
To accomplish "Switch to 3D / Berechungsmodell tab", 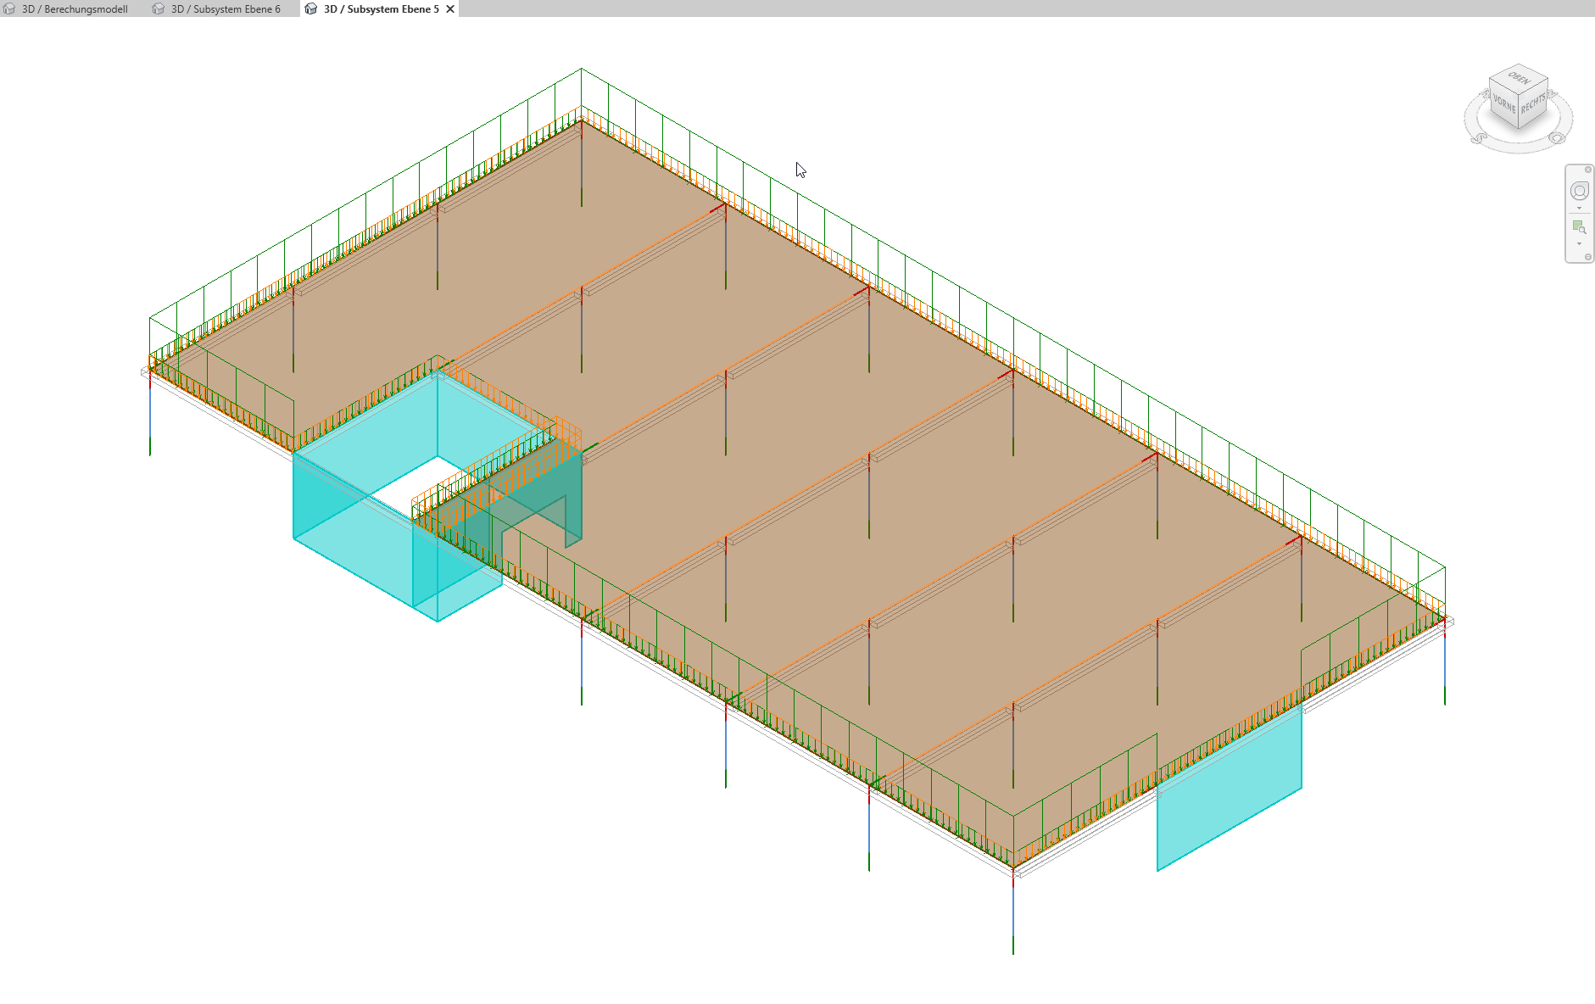I will (75, 9).
